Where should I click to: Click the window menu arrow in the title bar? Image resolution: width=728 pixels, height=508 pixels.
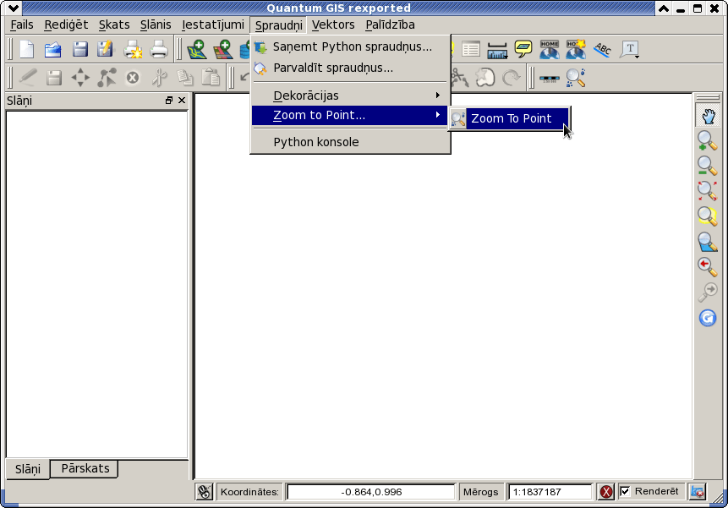click(14, 8)
